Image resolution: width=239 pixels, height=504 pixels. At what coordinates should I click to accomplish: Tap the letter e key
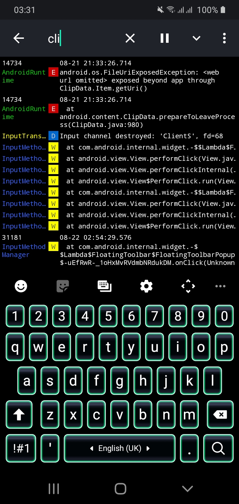pos(62,347)
